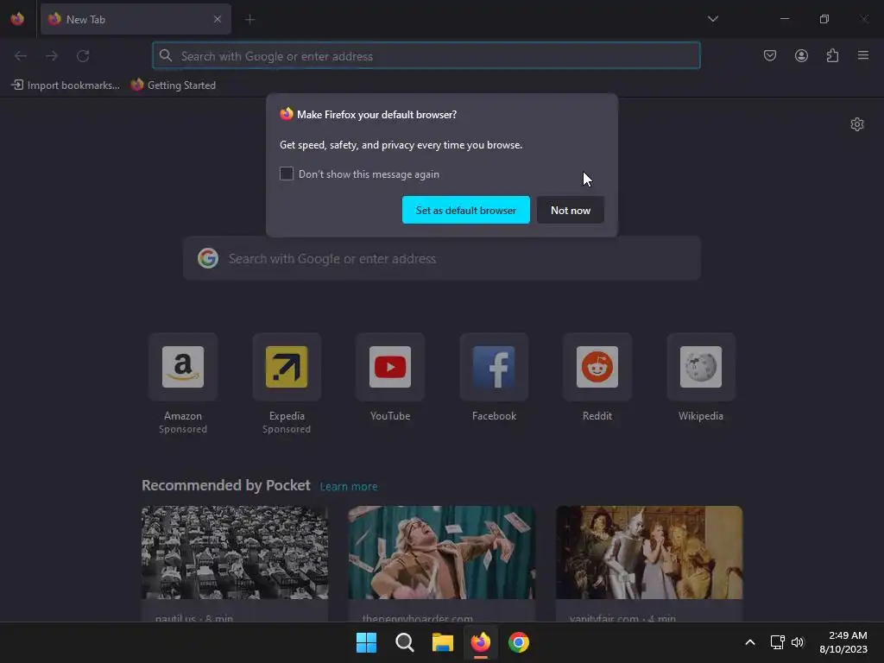Click the magnifier icon in address bar
The height and width of the screenshot is (663, 884).
click(x=165, y=55)
